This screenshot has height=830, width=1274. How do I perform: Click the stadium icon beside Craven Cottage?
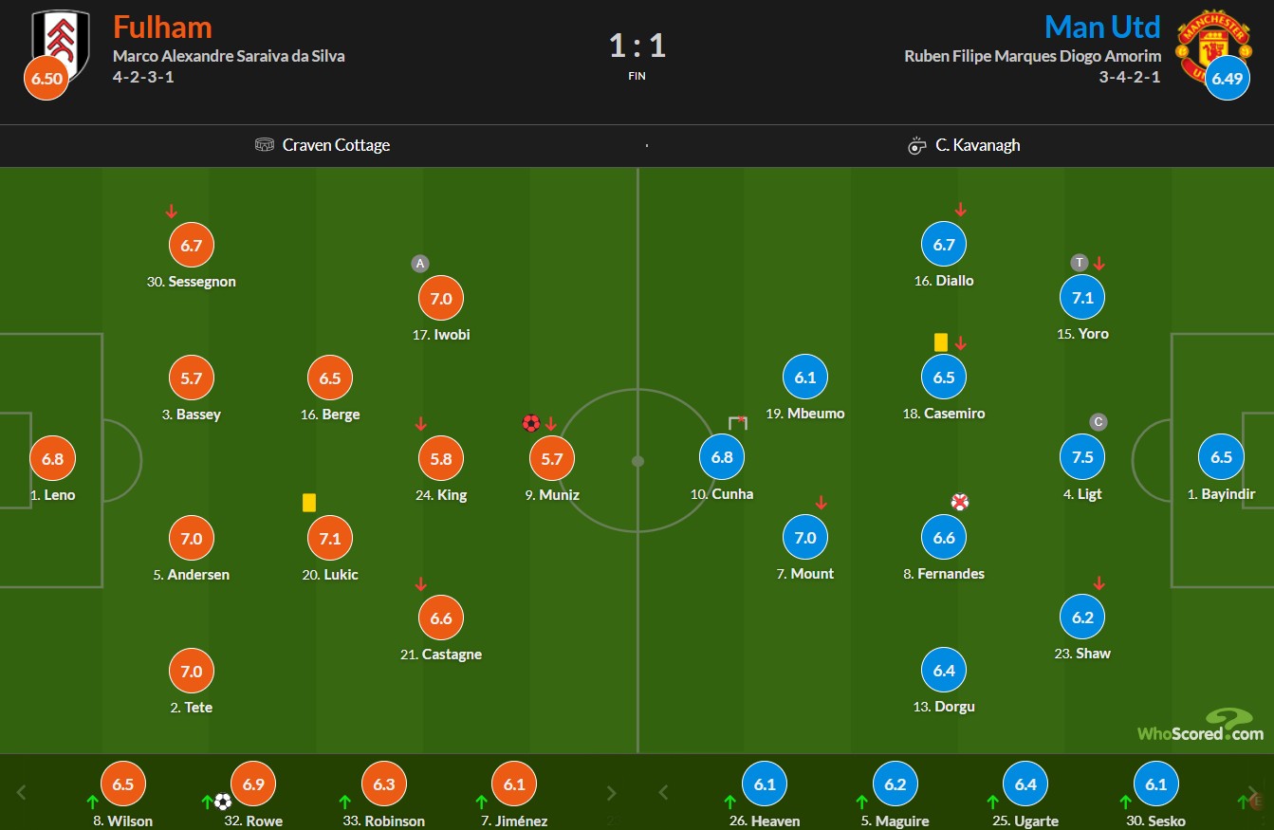[265, 145]
